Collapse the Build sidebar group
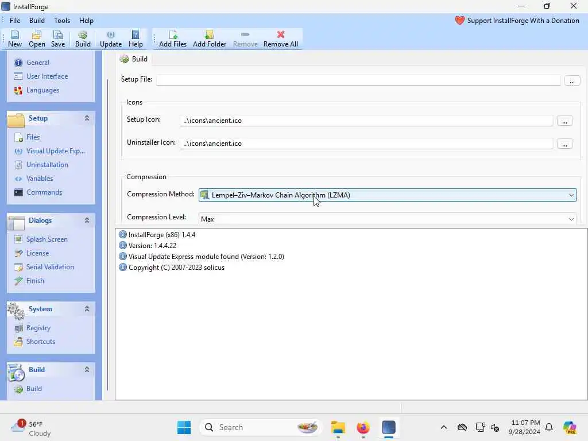This screenshot has height=441, width=588. pyautogui.click(x=87, y=370)
